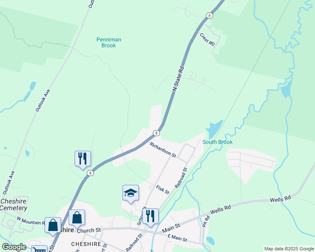This screenshot has width=315, height=252.
Task: Open the restaurant marker on Railroad St
Action: 150,217
